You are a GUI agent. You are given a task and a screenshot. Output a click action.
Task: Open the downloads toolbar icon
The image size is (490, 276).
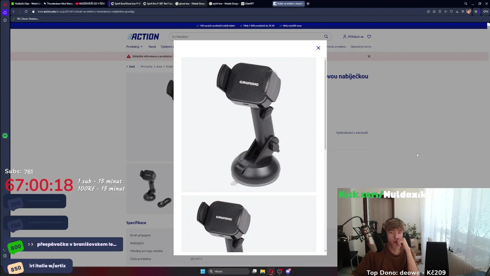[457, 11]
